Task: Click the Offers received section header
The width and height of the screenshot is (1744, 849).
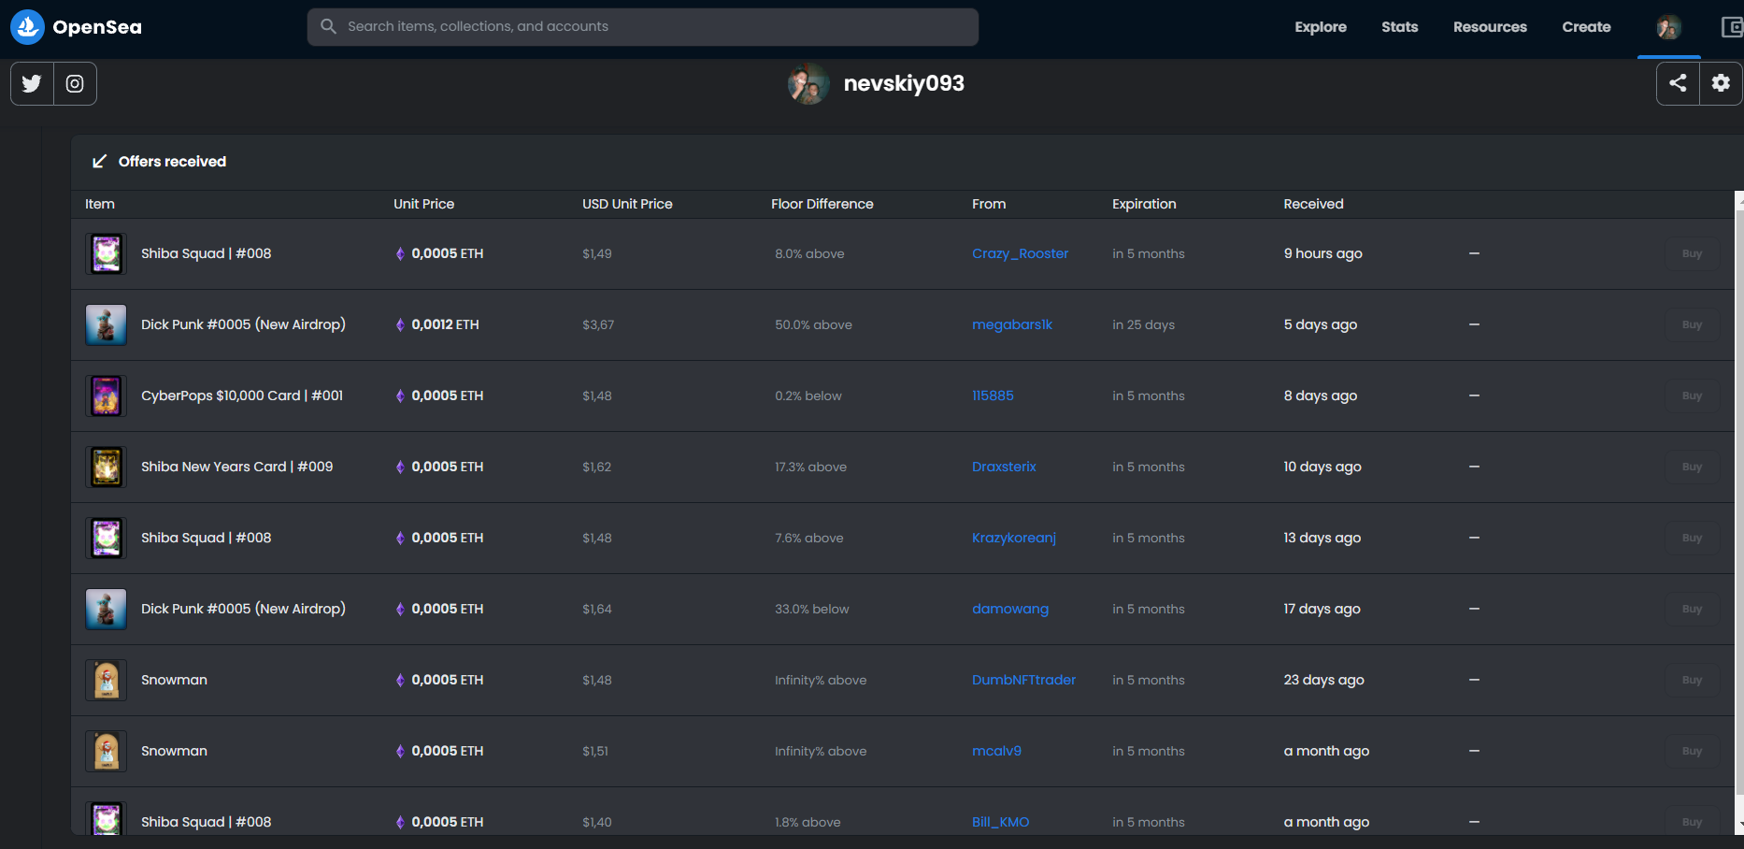Action: click(172, 162)
